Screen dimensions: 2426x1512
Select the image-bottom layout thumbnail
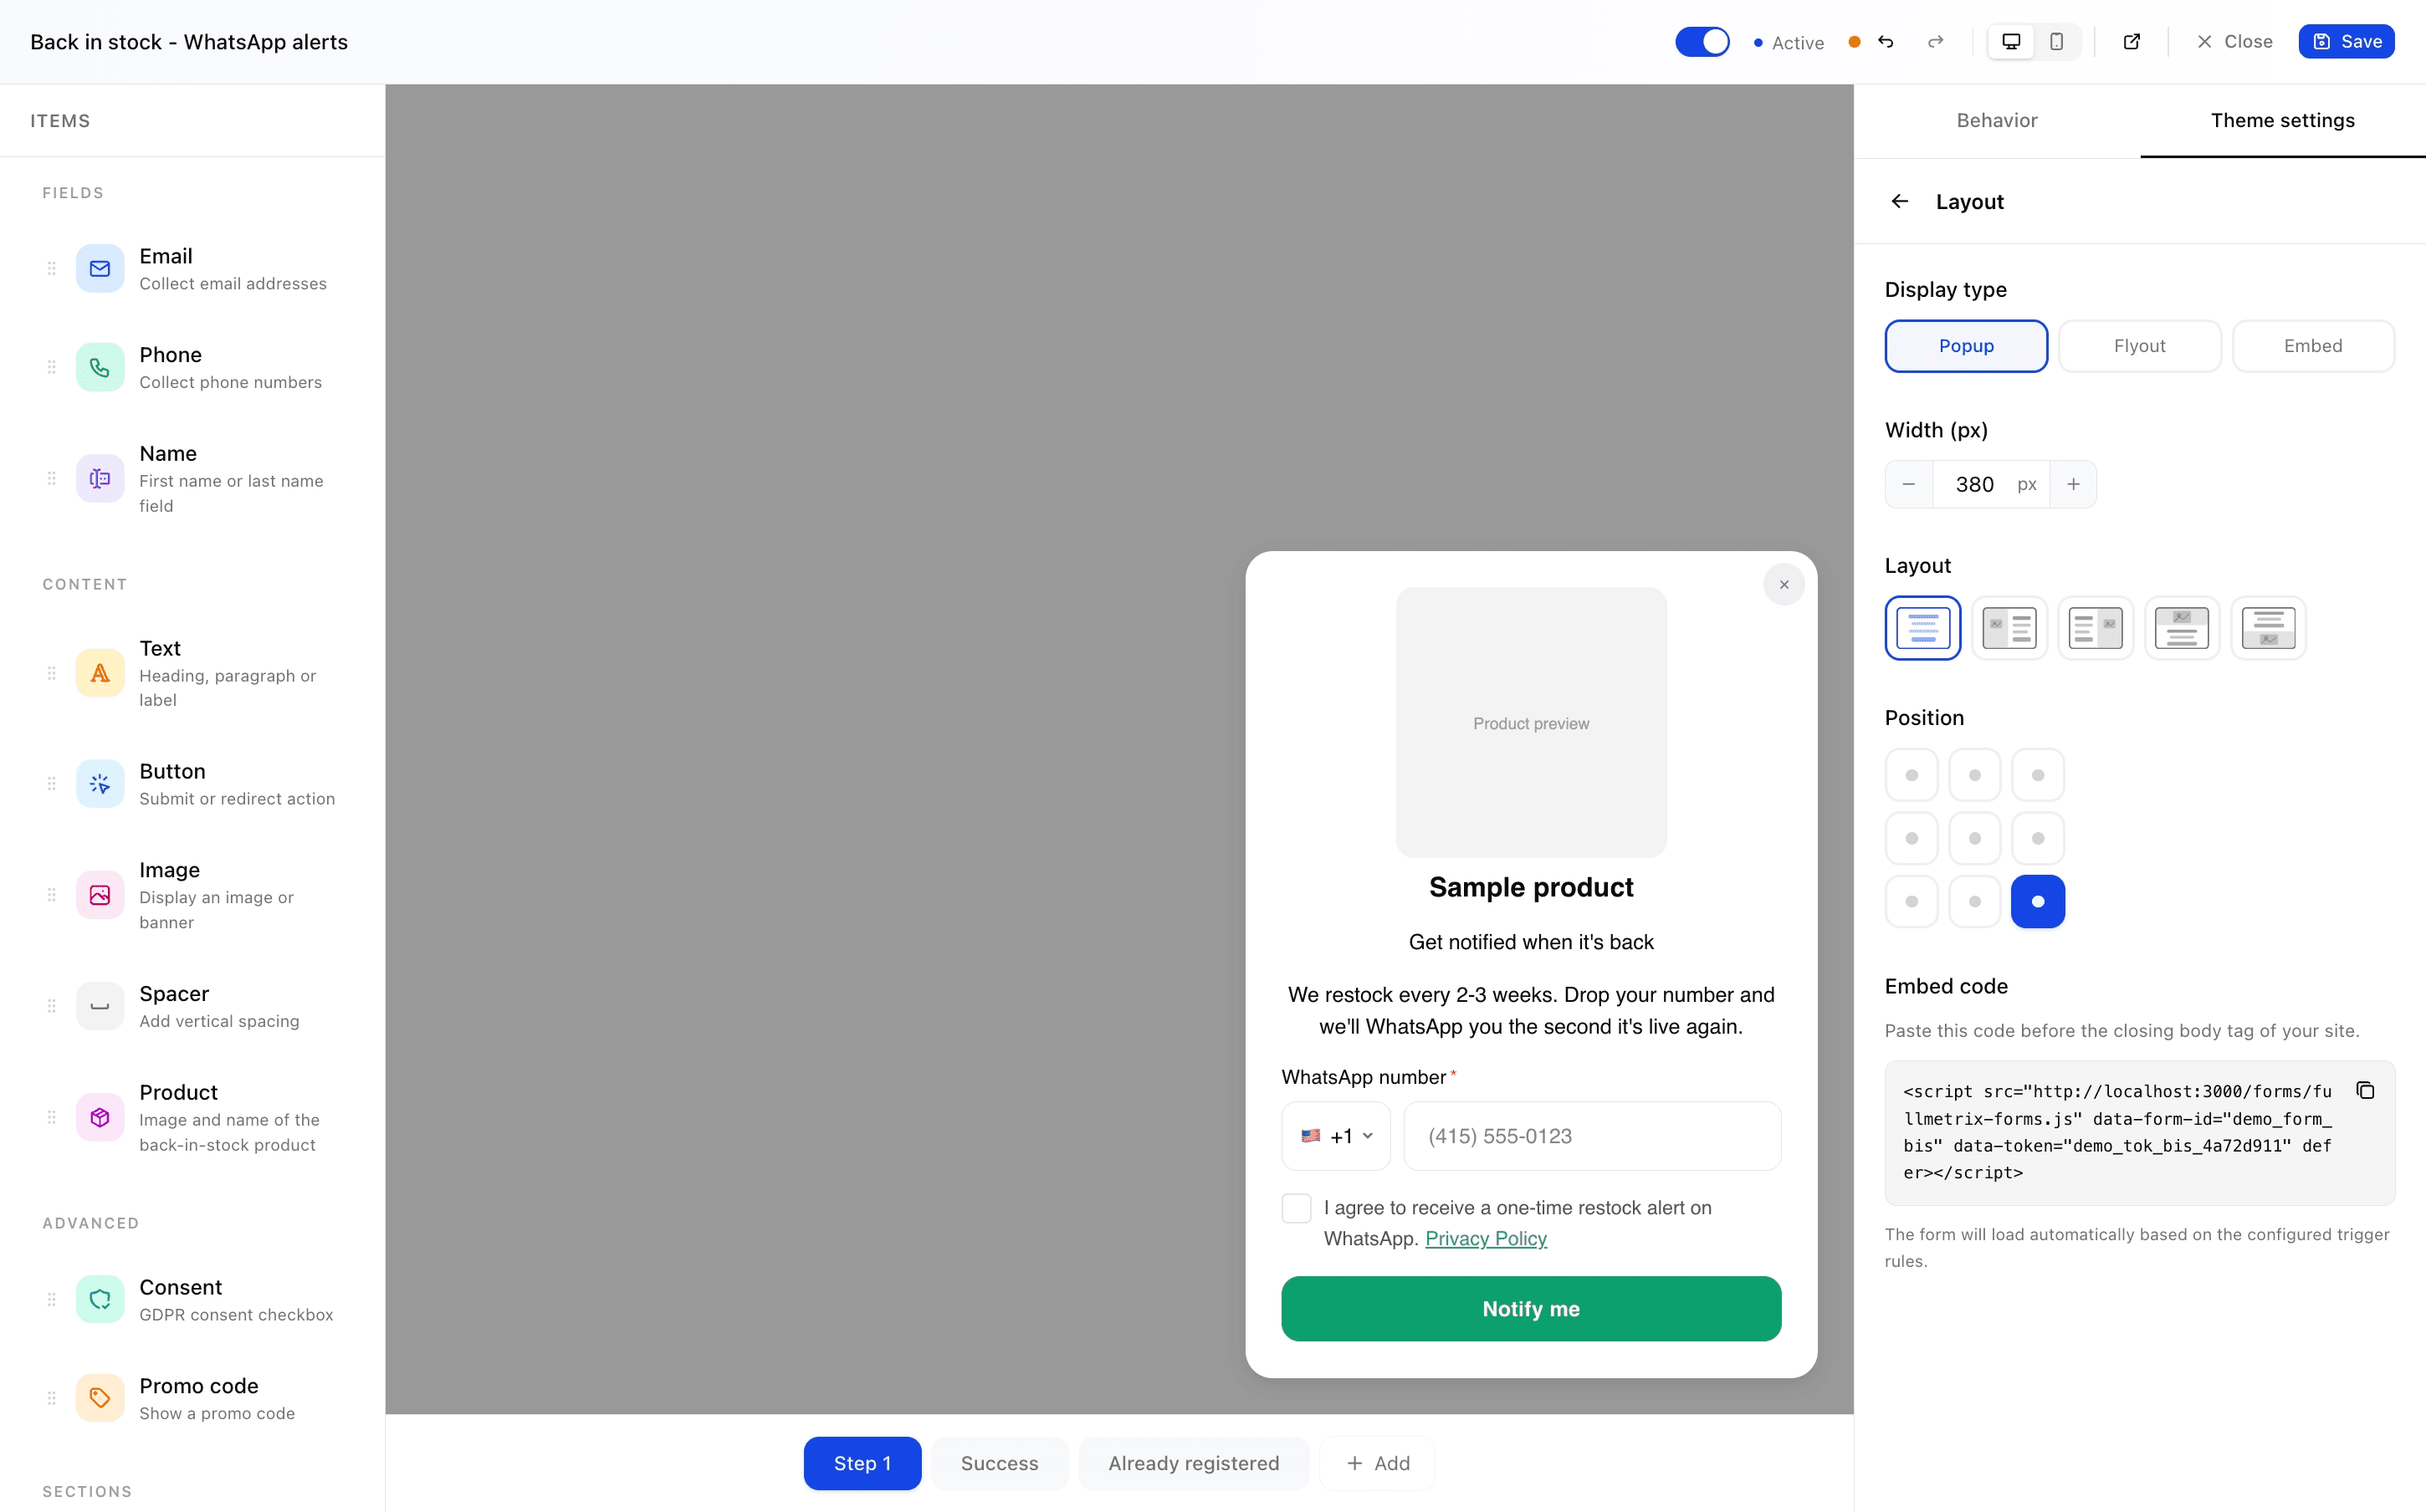[2268, 628]
